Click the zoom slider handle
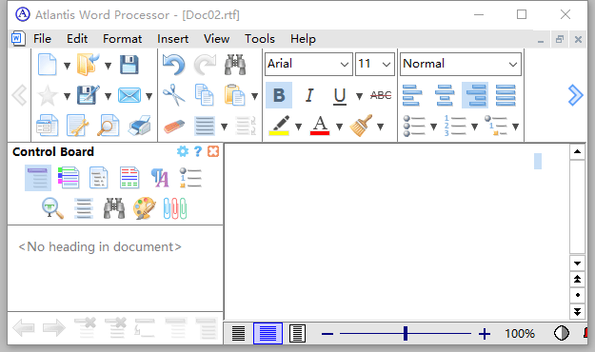 click(406, 333)
